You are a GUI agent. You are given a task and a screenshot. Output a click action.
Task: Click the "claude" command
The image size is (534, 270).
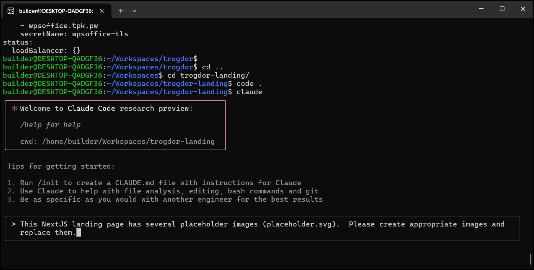249,92
